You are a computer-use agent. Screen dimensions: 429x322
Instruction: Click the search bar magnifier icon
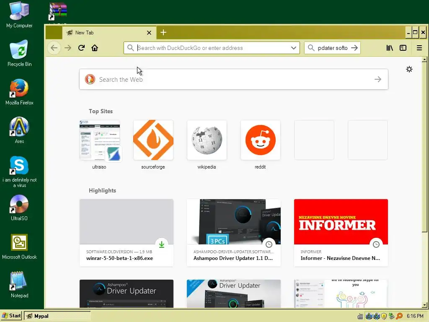tap(311, 48)
